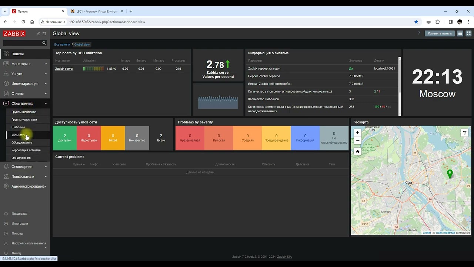Click the green host marker on map
The height and width of the screenshot is (267, 474).
click(x=450, y=174)
